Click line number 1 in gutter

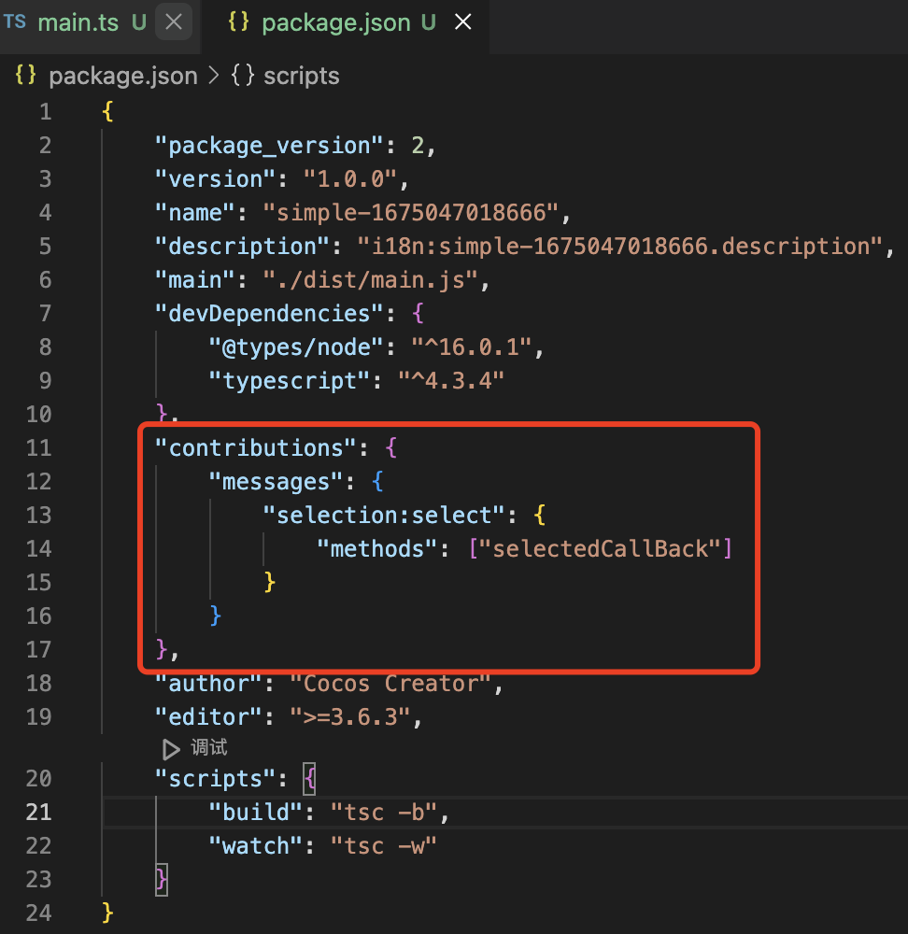point(45,112)
